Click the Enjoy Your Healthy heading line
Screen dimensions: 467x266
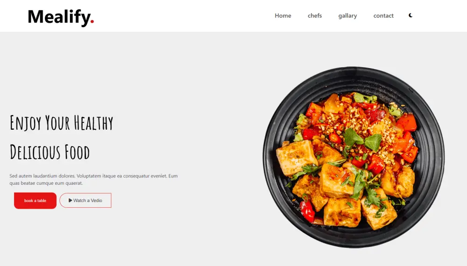pyautogui.click(x=61, y=123)
